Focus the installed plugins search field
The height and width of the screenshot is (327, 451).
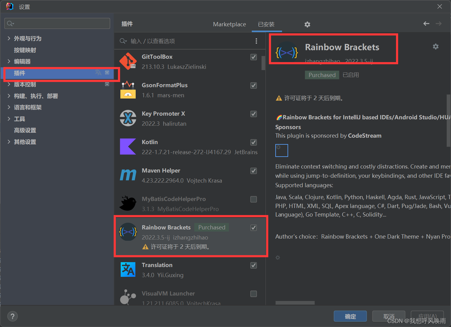coord(183,41)
